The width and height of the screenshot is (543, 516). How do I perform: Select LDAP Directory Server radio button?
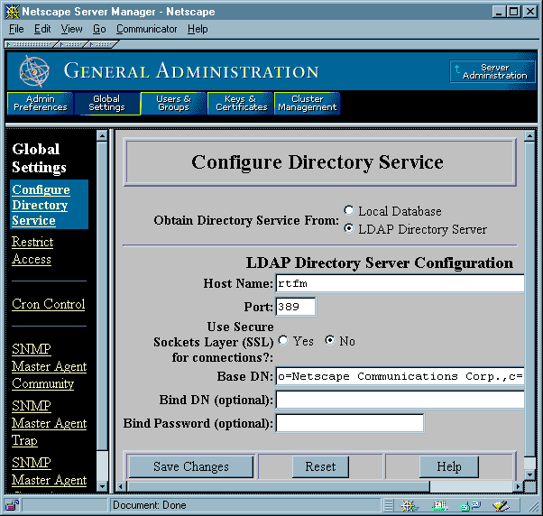(349, 228)
